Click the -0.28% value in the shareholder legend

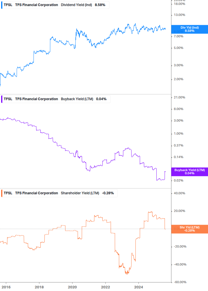point(108,193)
